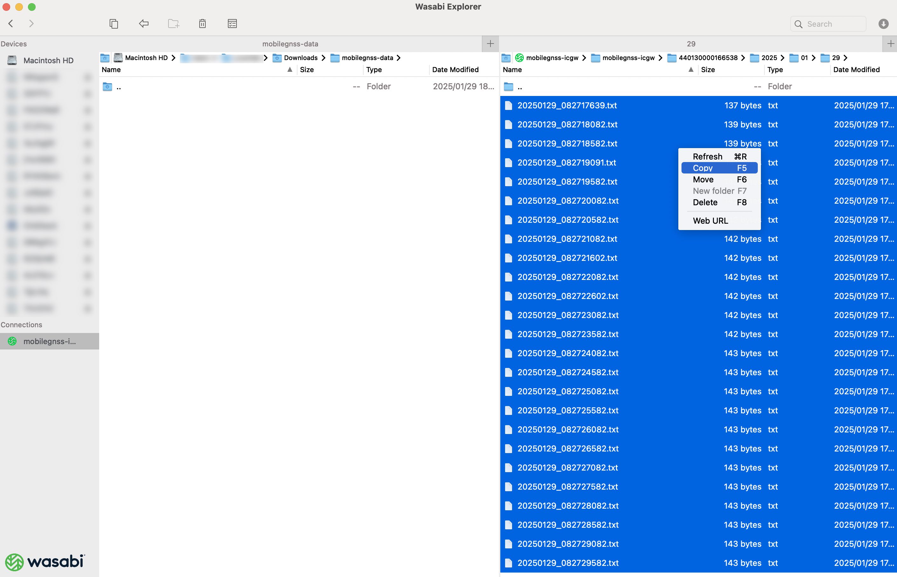
Task: Sort right pane by Name column
Action: pyautogui.click(x=599, y=70)
